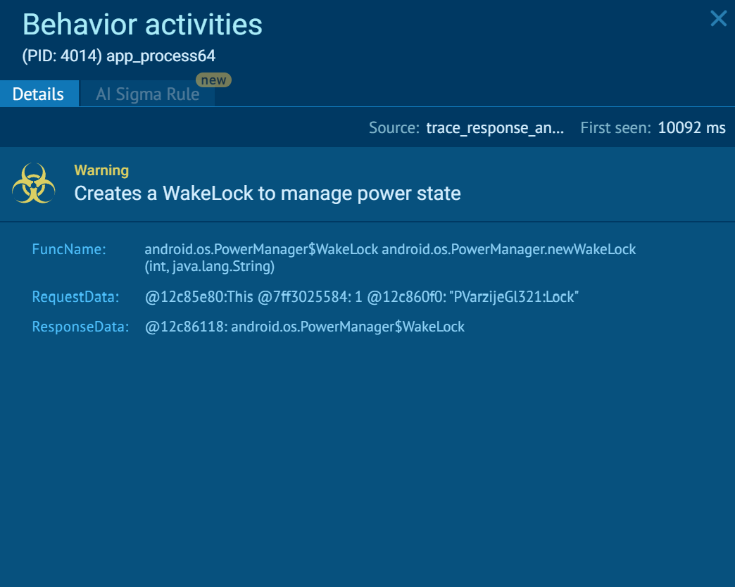Click the biohazard warning icon
The width and height of the screenshot is (735, 587).
(x=34, y=183)
